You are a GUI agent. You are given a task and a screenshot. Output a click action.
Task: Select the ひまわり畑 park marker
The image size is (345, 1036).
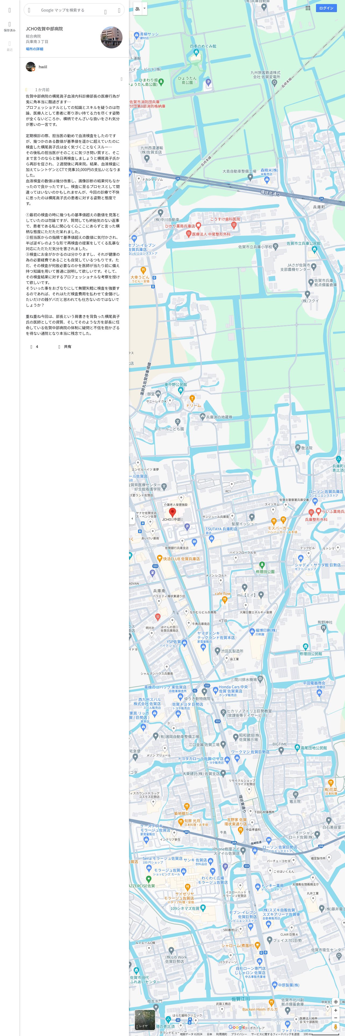pyautogui.click(x=161, y=82)
